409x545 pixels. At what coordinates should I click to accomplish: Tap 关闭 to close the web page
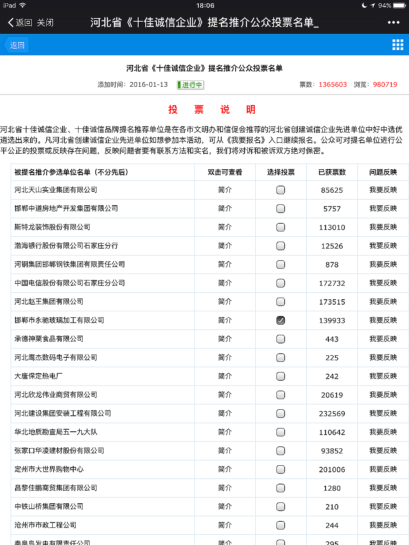point(45,22)
